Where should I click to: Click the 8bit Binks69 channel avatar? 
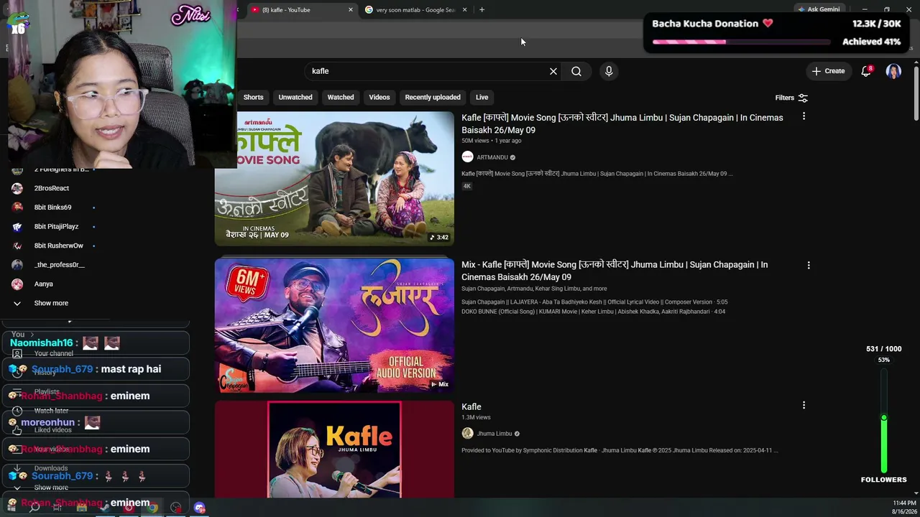coord(17,208)
